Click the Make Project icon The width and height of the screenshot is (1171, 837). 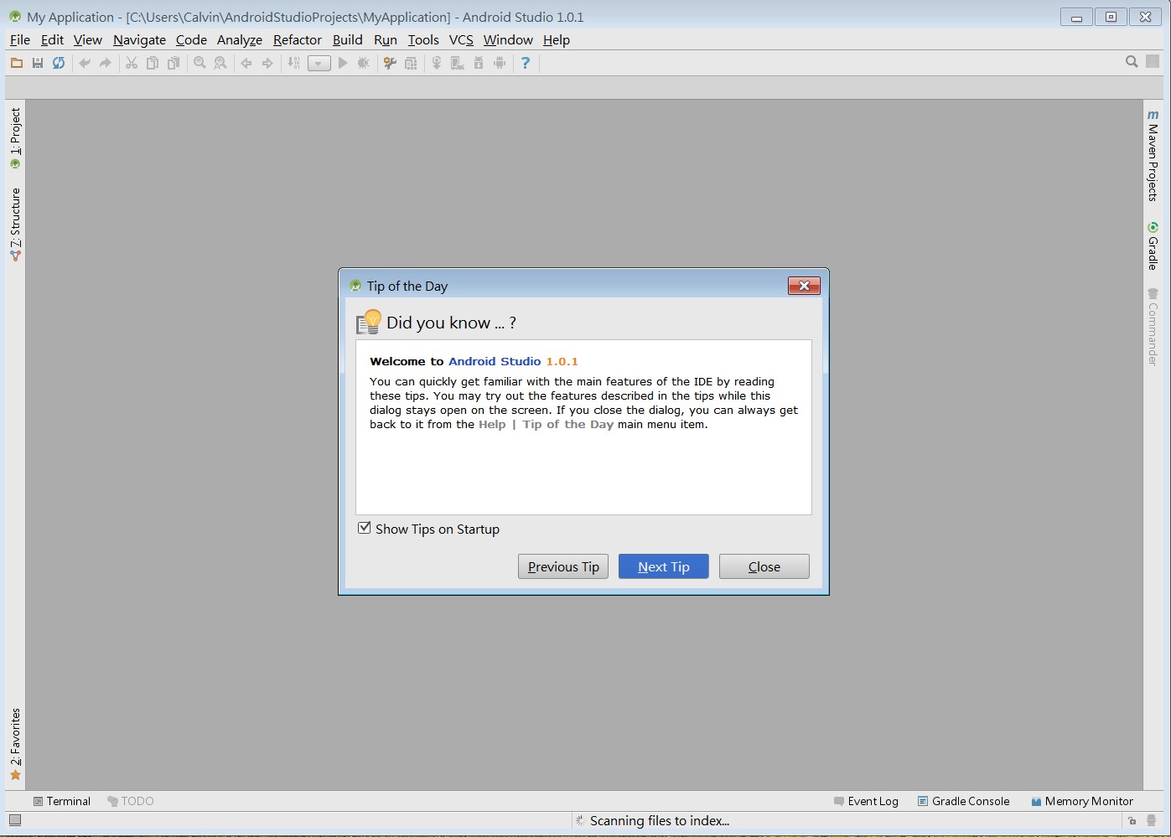pyautogui.click(x=293, y=63)
